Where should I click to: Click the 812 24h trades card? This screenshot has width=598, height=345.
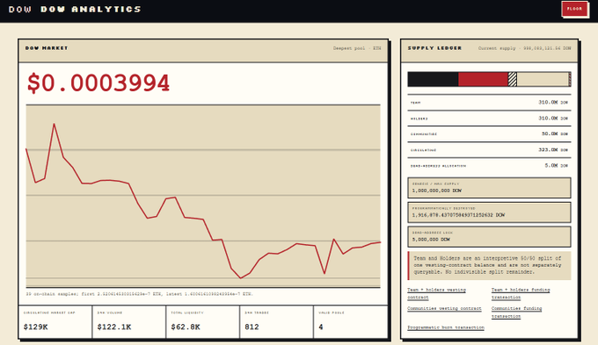(x=276, y=322)
